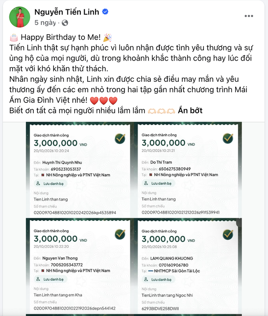Click the blue verified badge icon

coord(105,12)
